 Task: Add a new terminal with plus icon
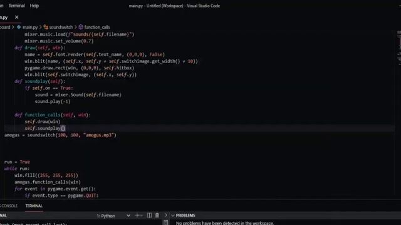(137, 216)
